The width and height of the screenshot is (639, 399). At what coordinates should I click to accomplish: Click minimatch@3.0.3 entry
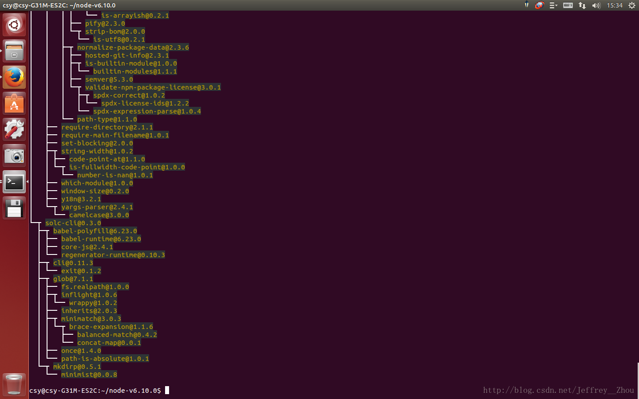(91, 319)
